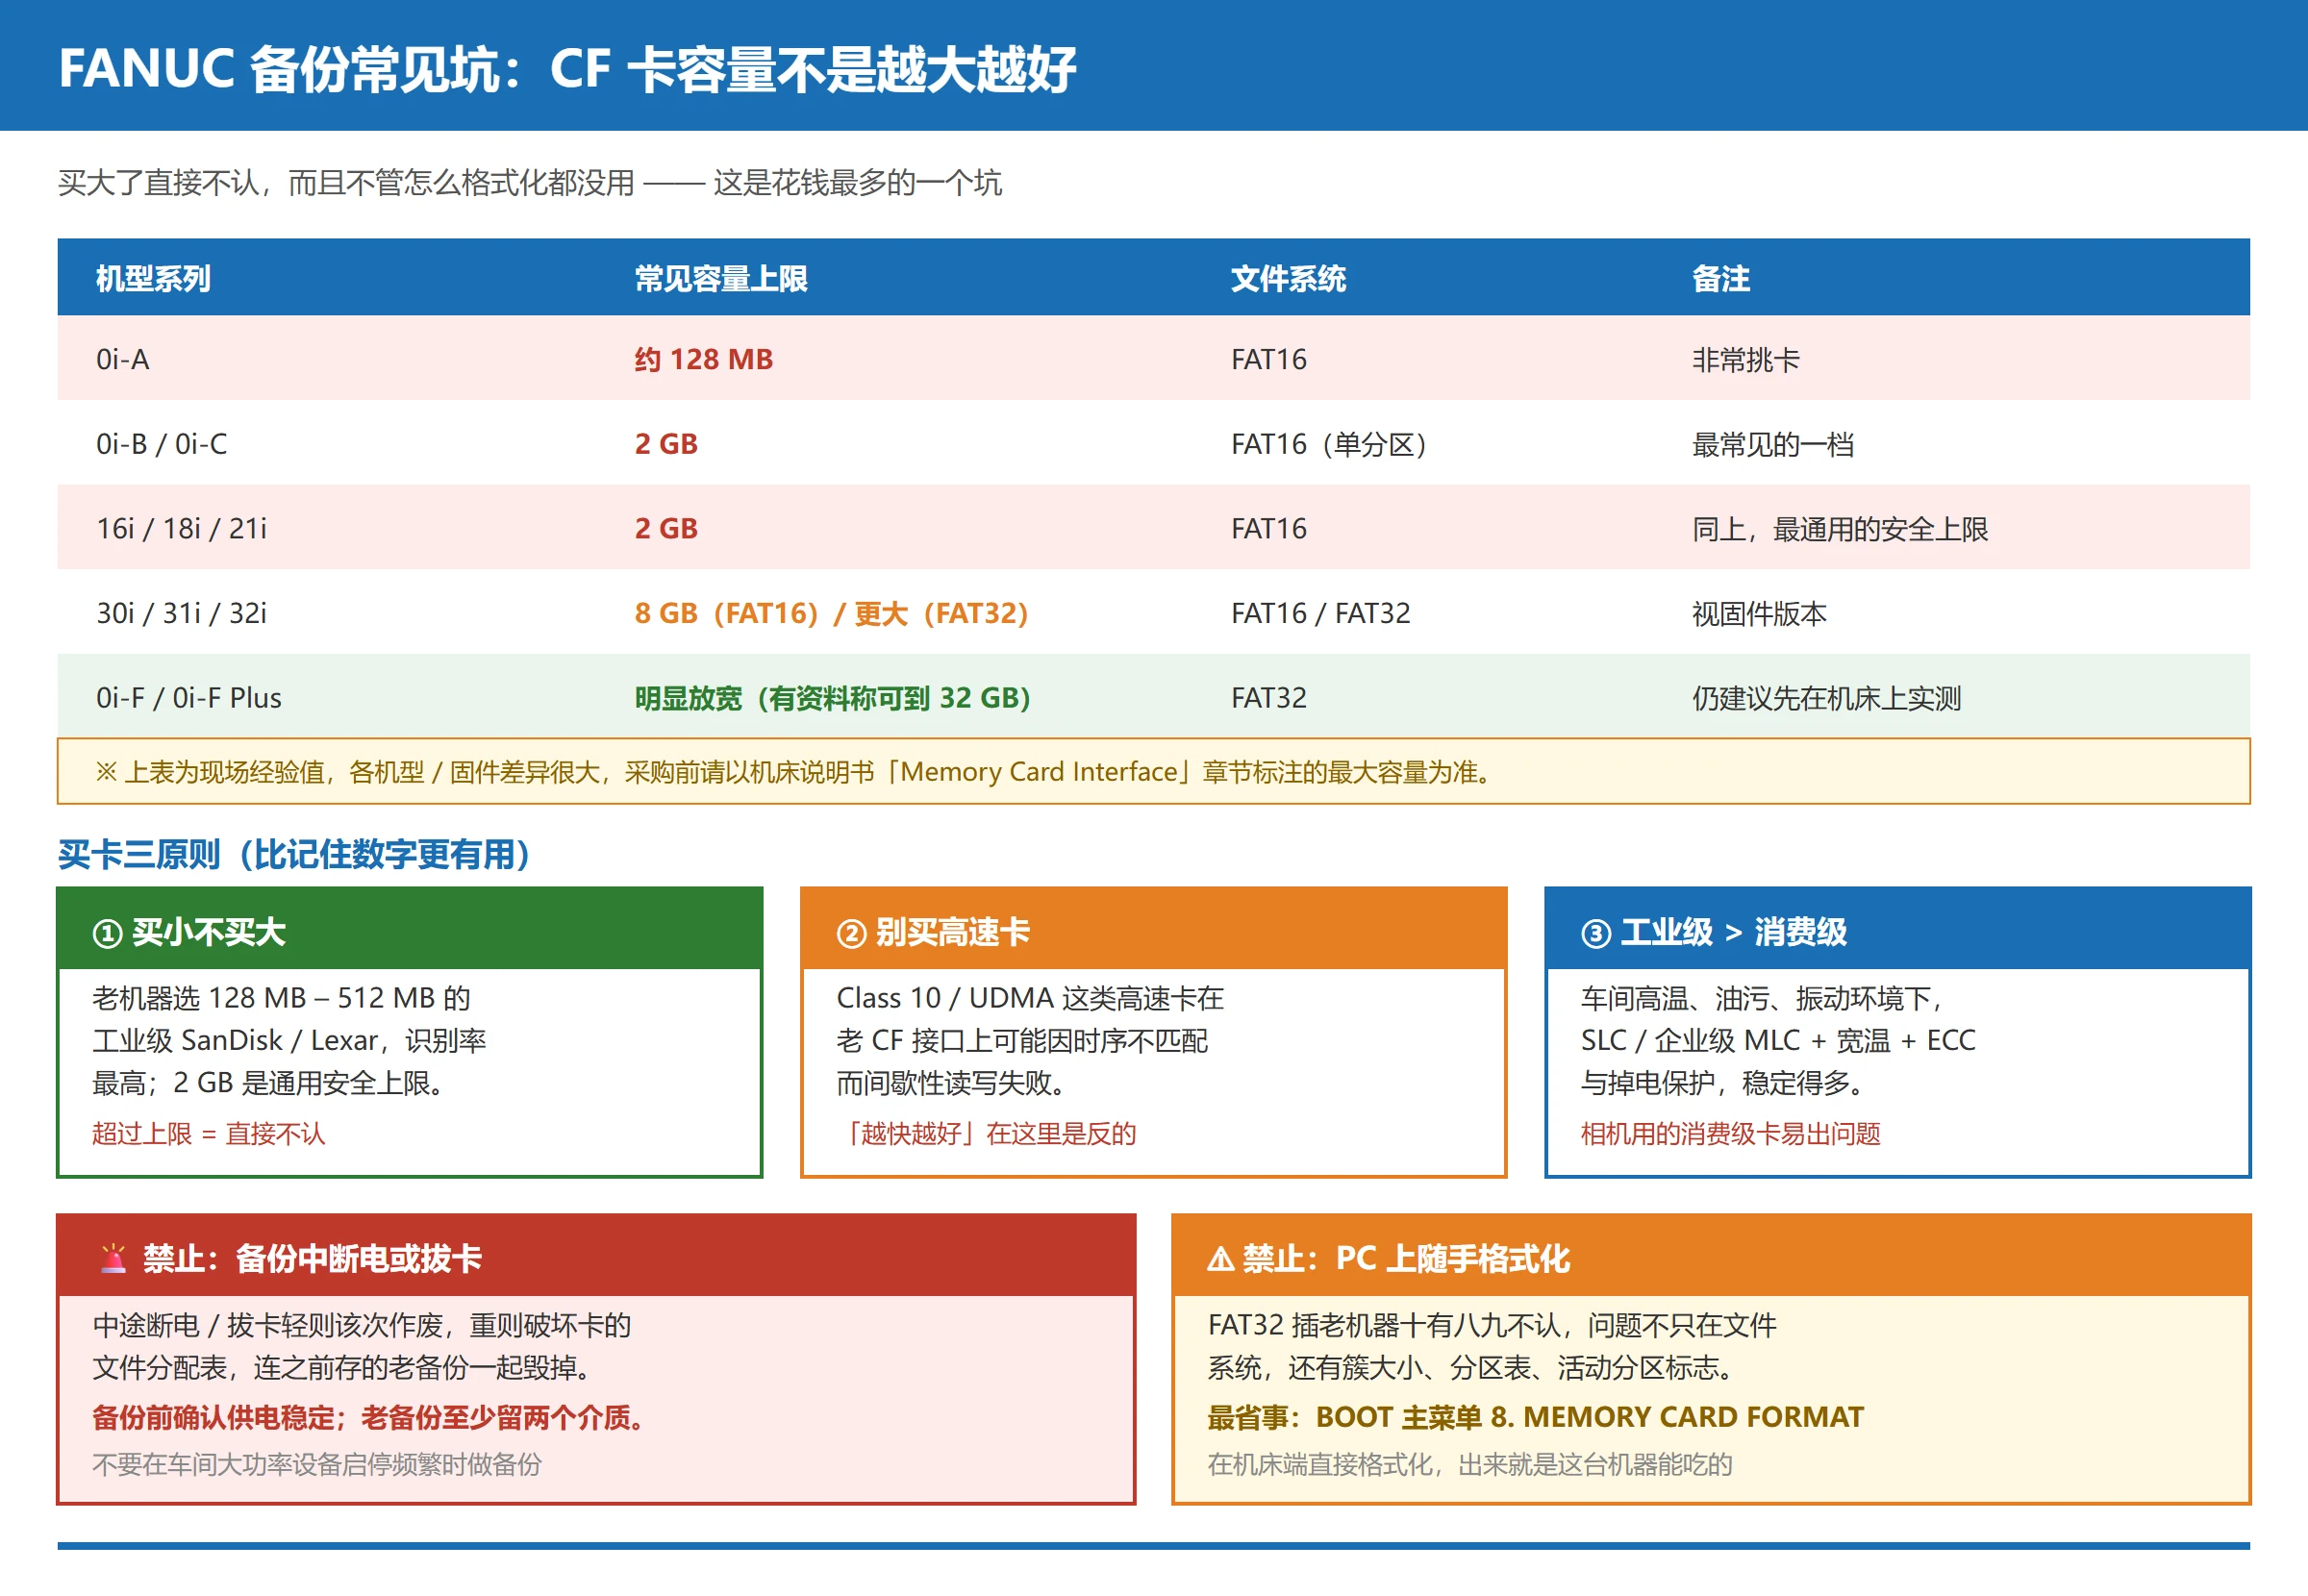The width and height of the screenshot is (2308, 1596).
Task: Click the 工业级 > 消费级 card header
Action: (x=1897, y=929)
